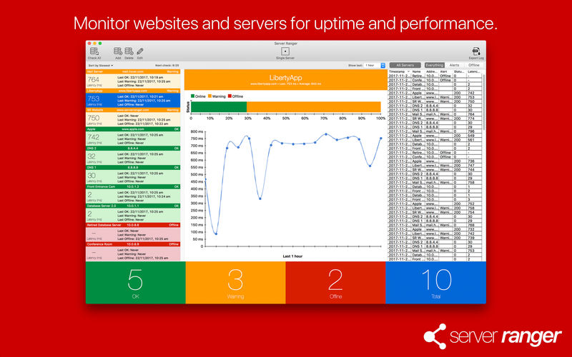This screenshot has width=572, height=357.
Task: Switch to the Offline log filter tab
Action: tap(473, 65)
